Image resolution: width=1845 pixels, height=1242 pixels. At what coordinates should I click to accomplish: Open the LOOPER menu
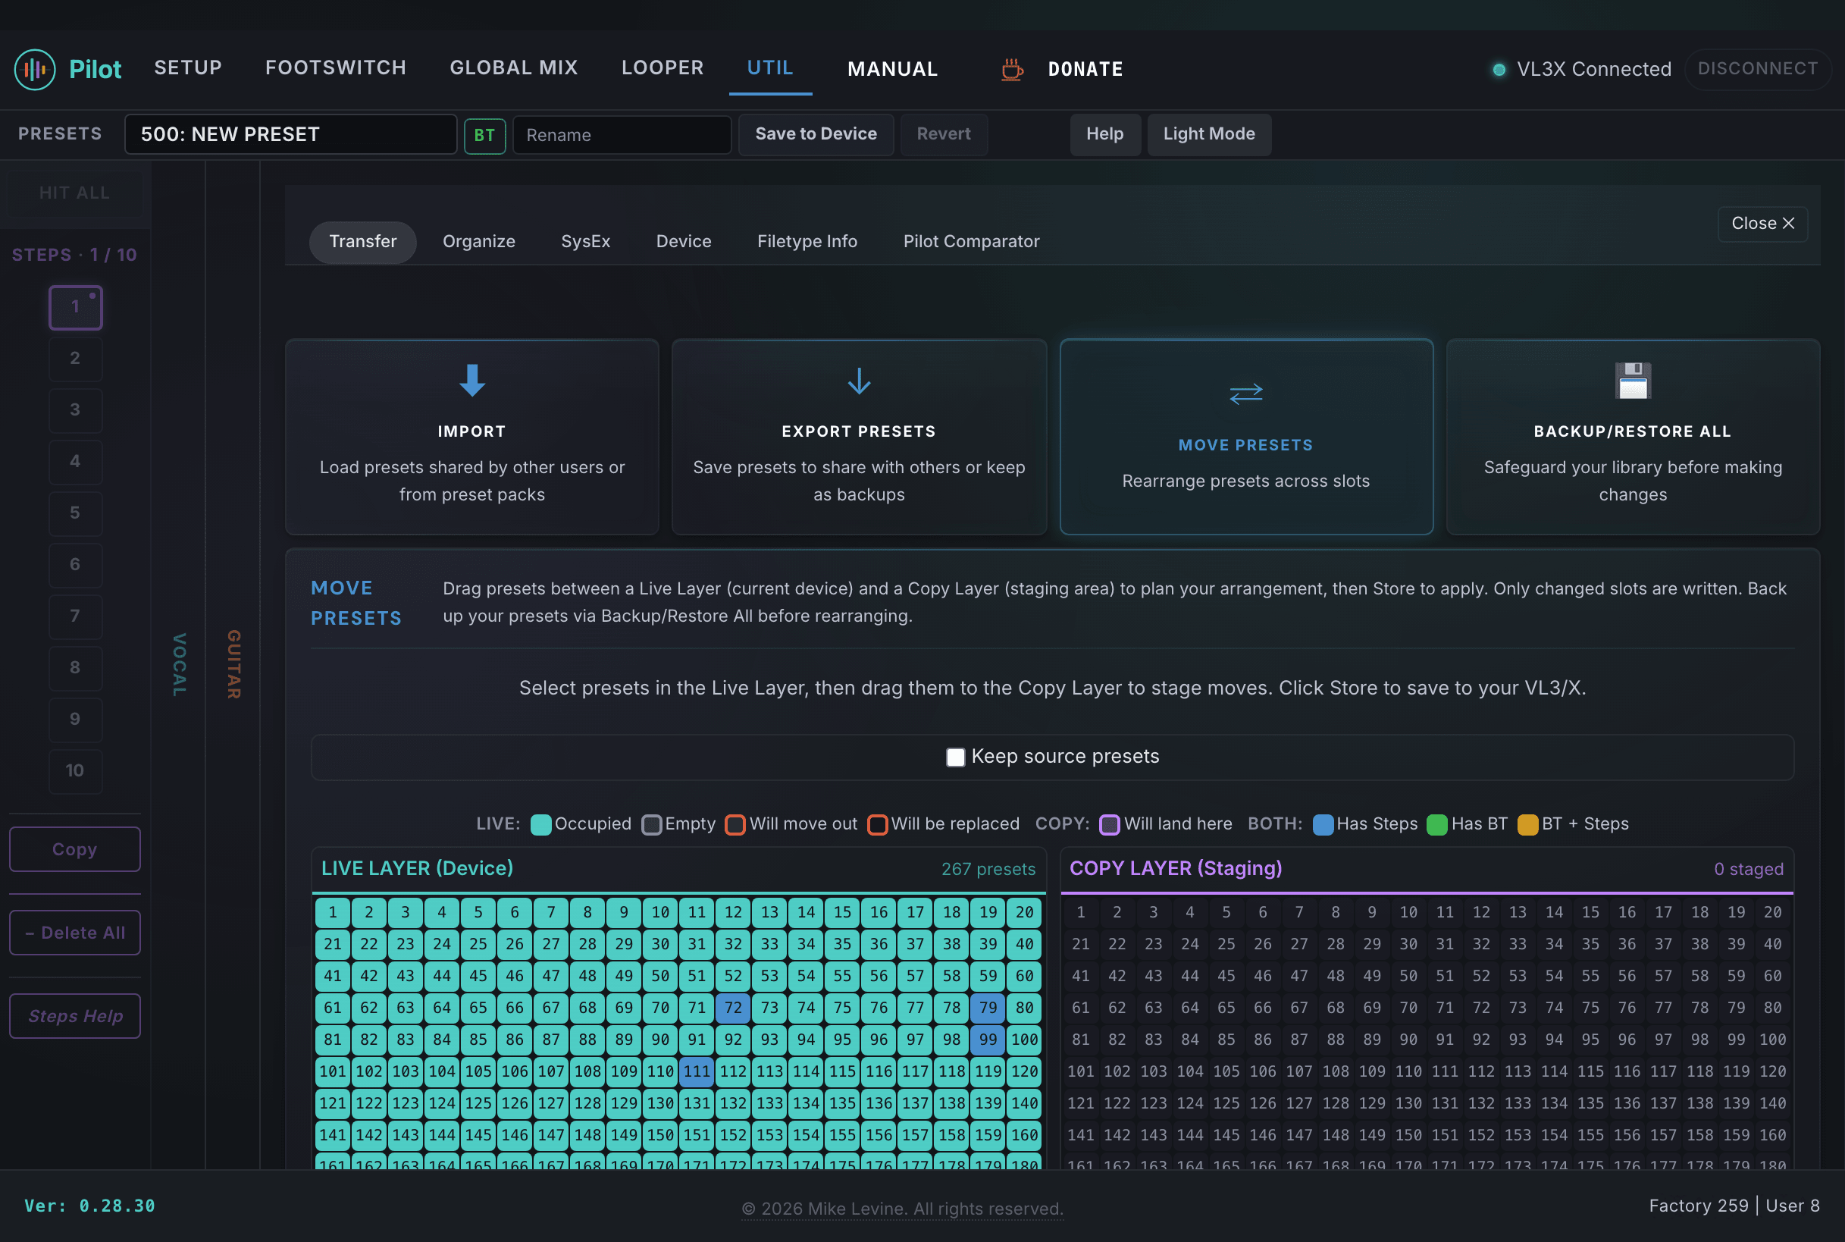tap(663, 68)
